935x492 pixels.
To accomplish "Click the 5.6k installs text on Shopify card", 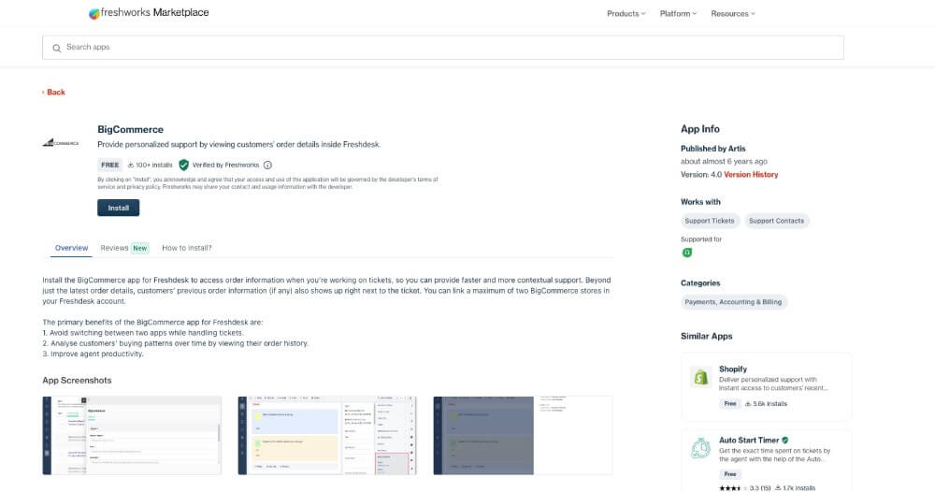I will pyautogui.click(x=770, y=404).
